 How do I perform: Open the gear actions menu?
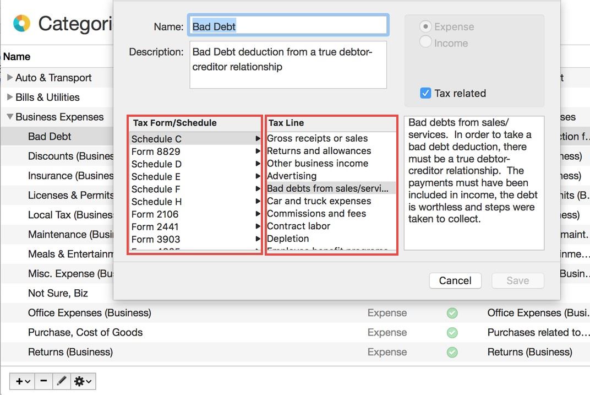click(83, 381)
